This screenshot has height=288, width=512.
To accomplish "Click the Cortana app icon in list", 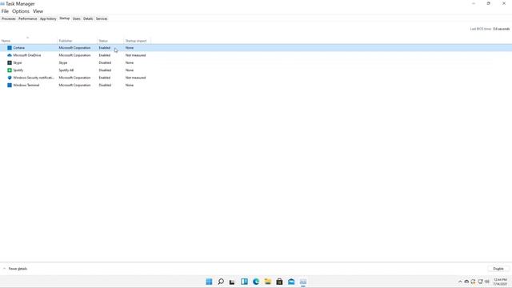I will [10, 48].
